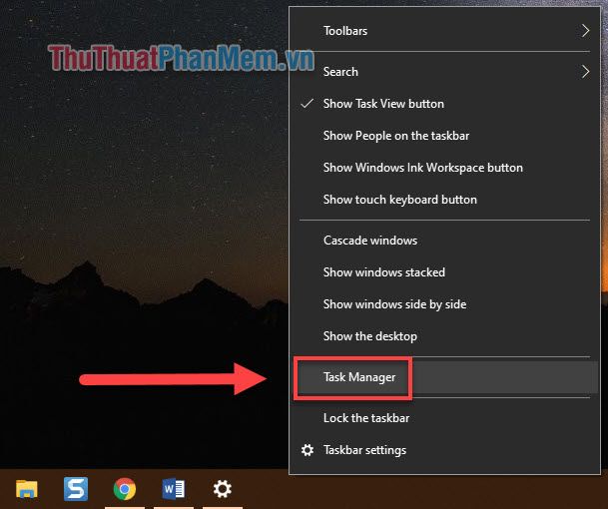Click the gear icon beside Taskbar settings
The height and width of the screenshot is (509, 608).
pos(307,450)
